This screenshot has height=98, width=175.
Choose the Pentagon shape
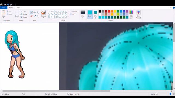(55, 14)
